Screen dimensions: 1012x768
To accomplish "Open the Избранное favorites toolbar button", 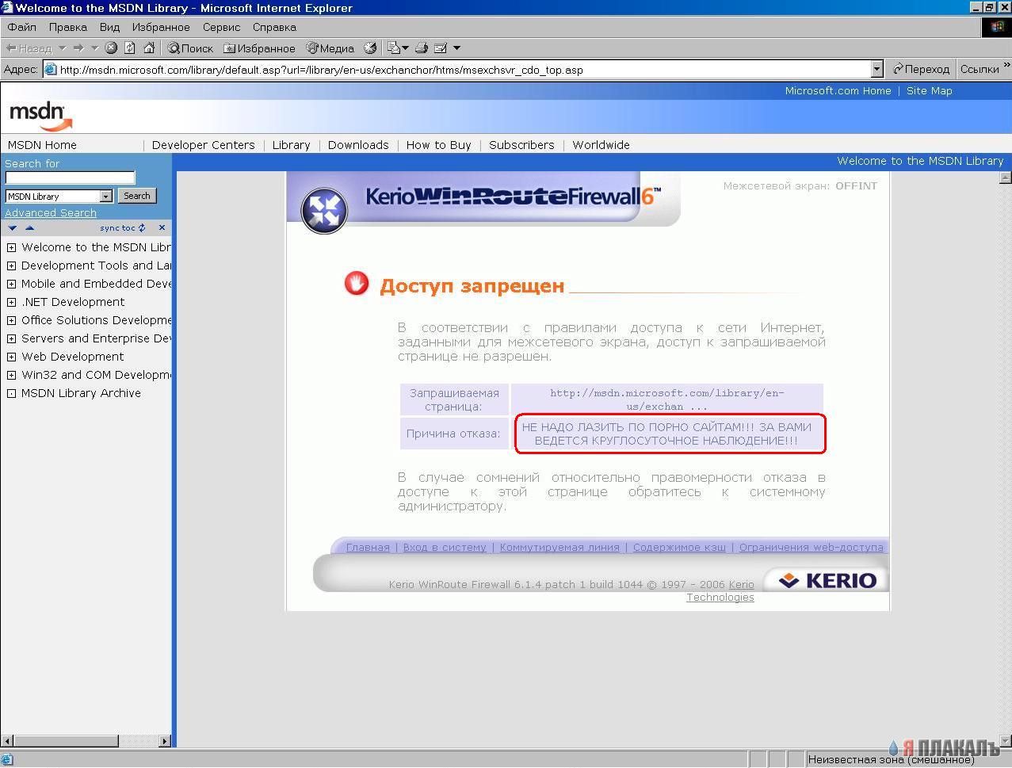I will (x=259, y=48).
